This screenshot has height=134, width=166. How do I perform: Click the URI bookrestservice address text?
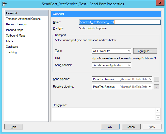124,58
